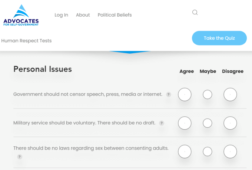Choose Agree for voluntary military service
Image resolution: width=252 pixels, height=170 pixels.
click(185, 123)
